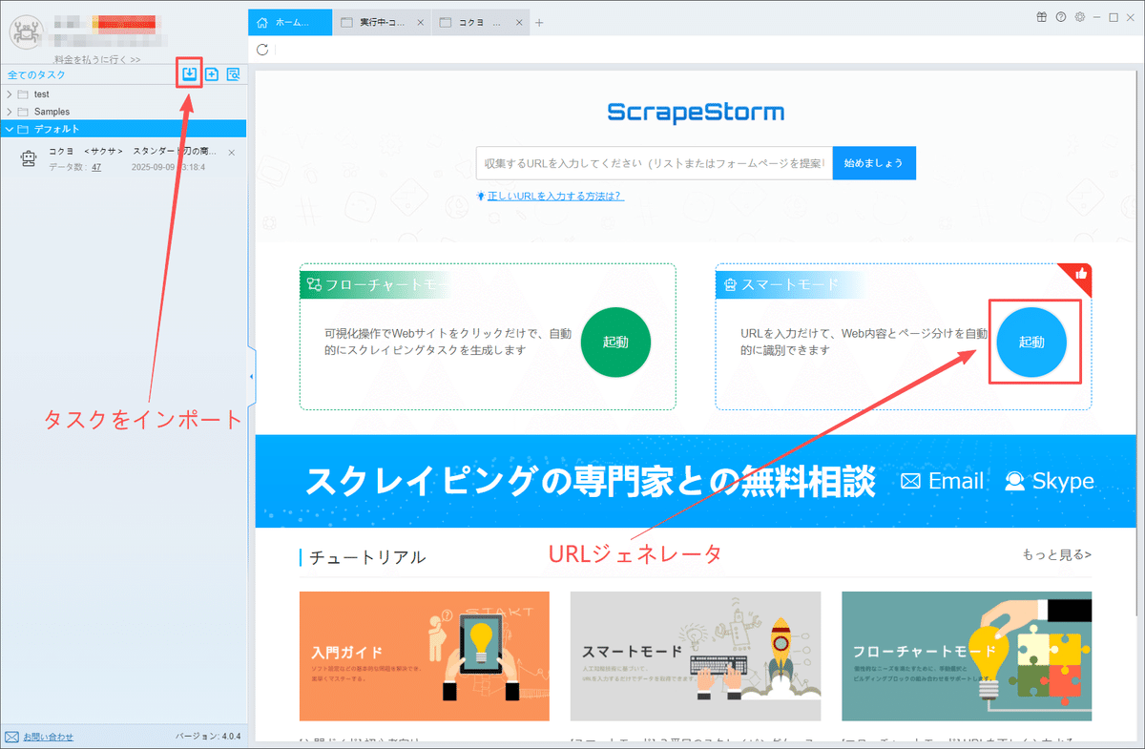The width and height of the screenshot is (1145, 749).
Task: Open the help question mark icon
Action: [x=1060, y=16]
